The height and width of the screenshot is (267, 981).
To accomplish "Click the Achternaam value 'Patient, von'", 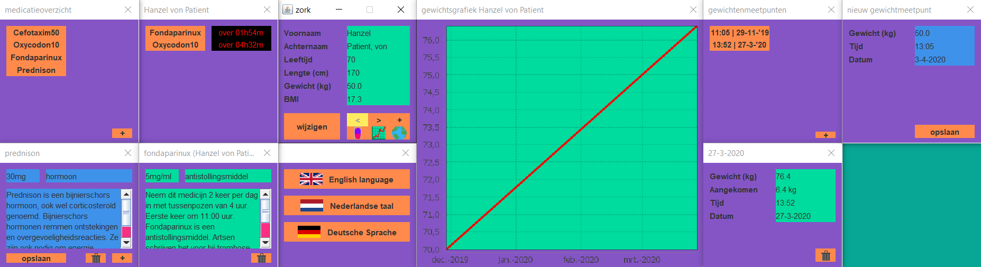I will (x=378, y=46).
